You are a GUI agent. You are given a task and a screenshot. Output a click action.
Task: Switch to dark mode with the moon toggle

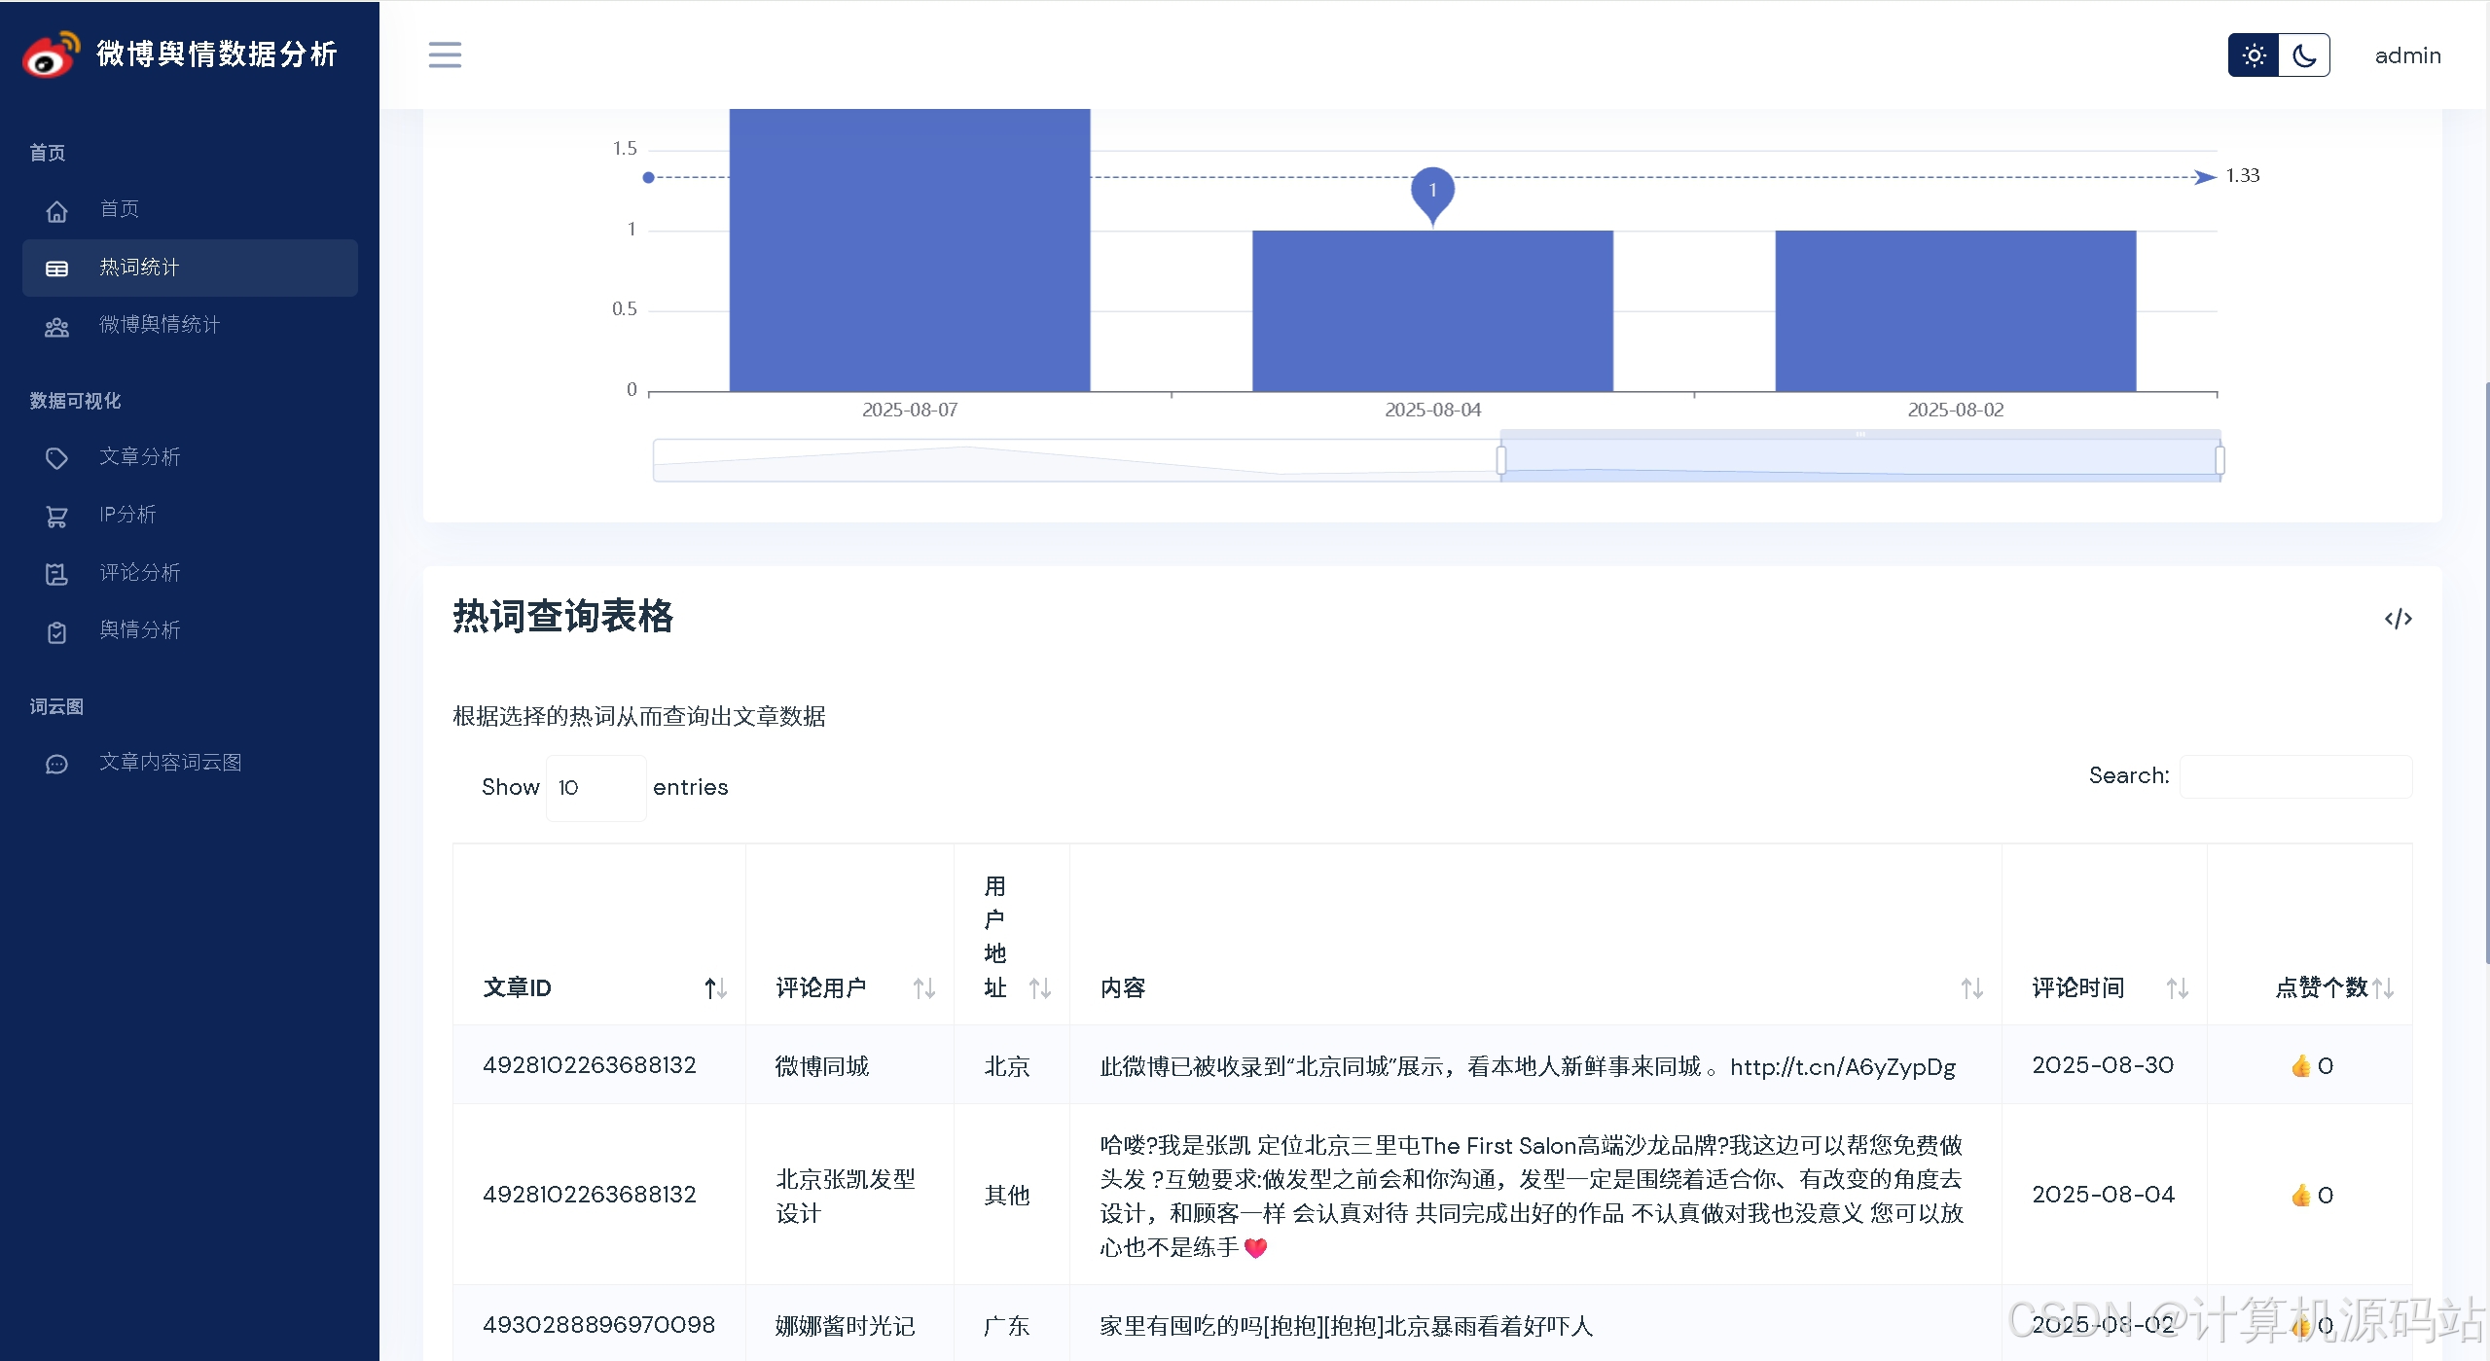coord(2304,55)
